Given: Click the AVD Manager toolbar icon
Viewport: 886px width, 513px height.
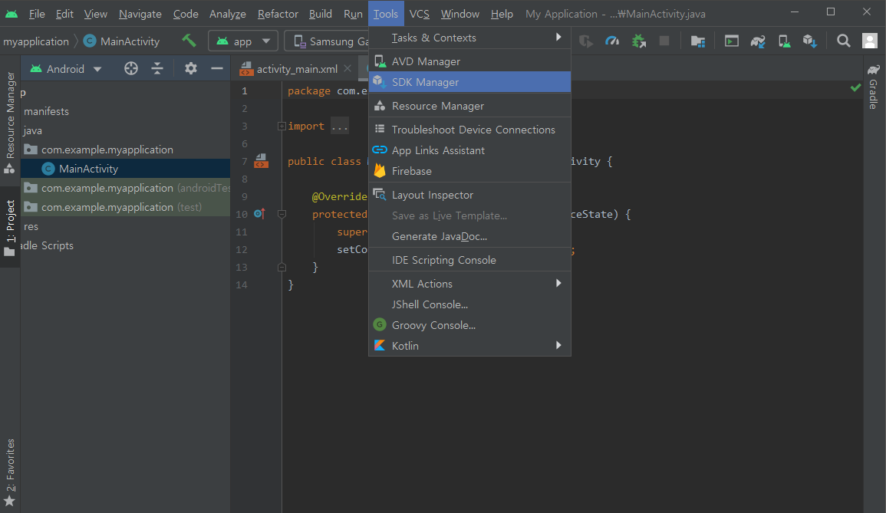Looking at the screenshot, I should coord(784,41).
